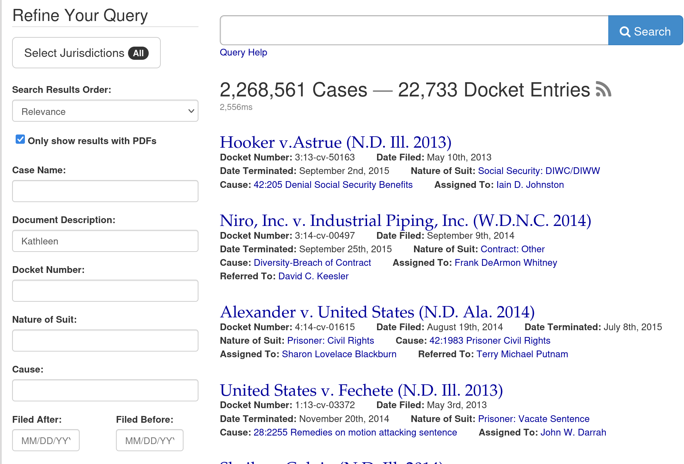Click the Document Description field containing Kathleen

click(105, 241)
